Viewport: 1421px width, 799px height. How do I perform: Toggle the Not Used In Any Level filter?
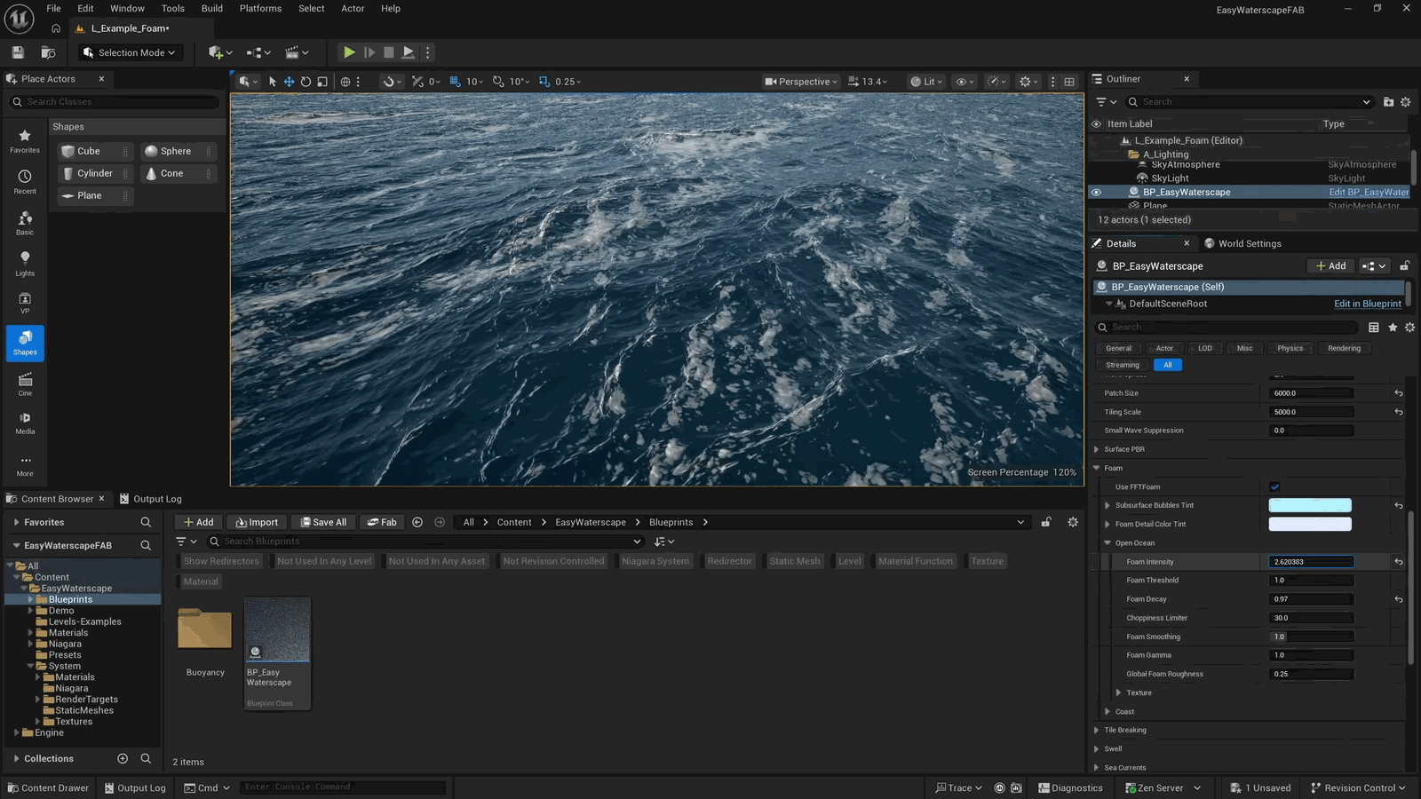pyautogui.click(x=324, y=561)
